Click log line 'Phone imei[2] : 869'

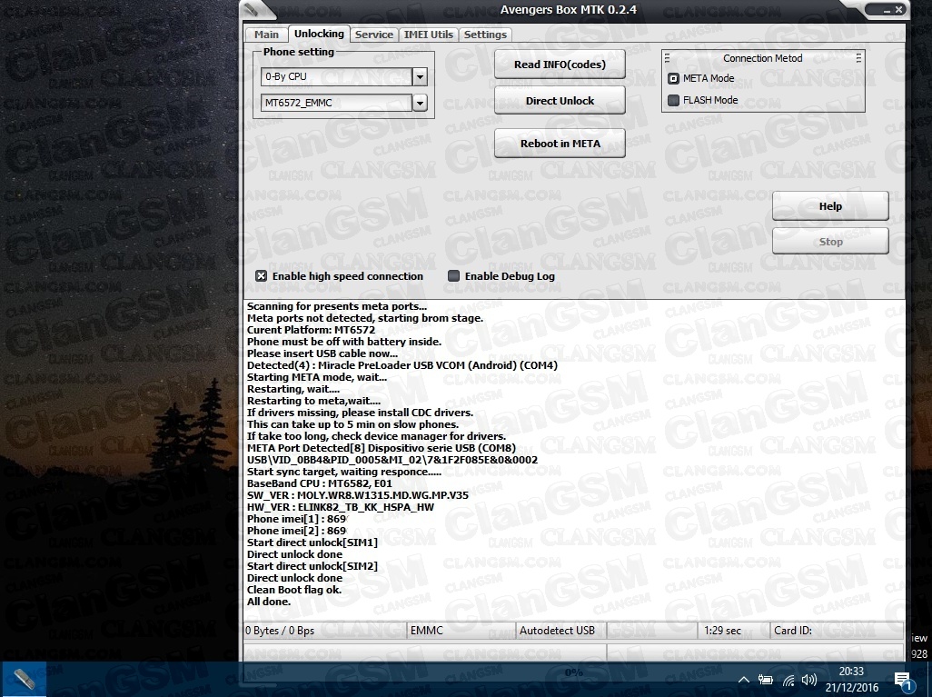[x=297, y=531]
